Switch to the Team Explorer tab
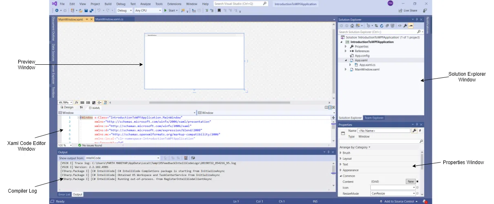 374,118
